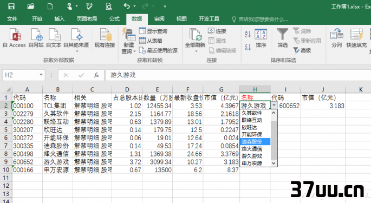Click the Touch/Mouse mode icon
The width and height of the screenshot is (371, 203).
(x=69, y=6)
